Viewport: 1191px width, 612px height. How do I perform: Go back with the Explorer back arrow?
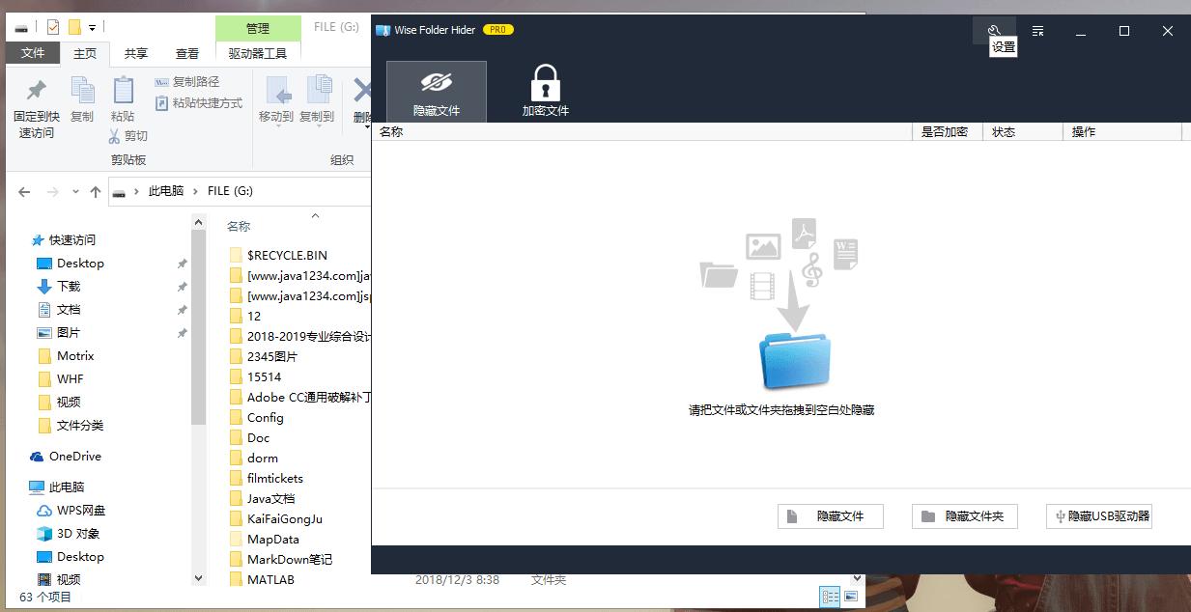(x=24, y=192)
